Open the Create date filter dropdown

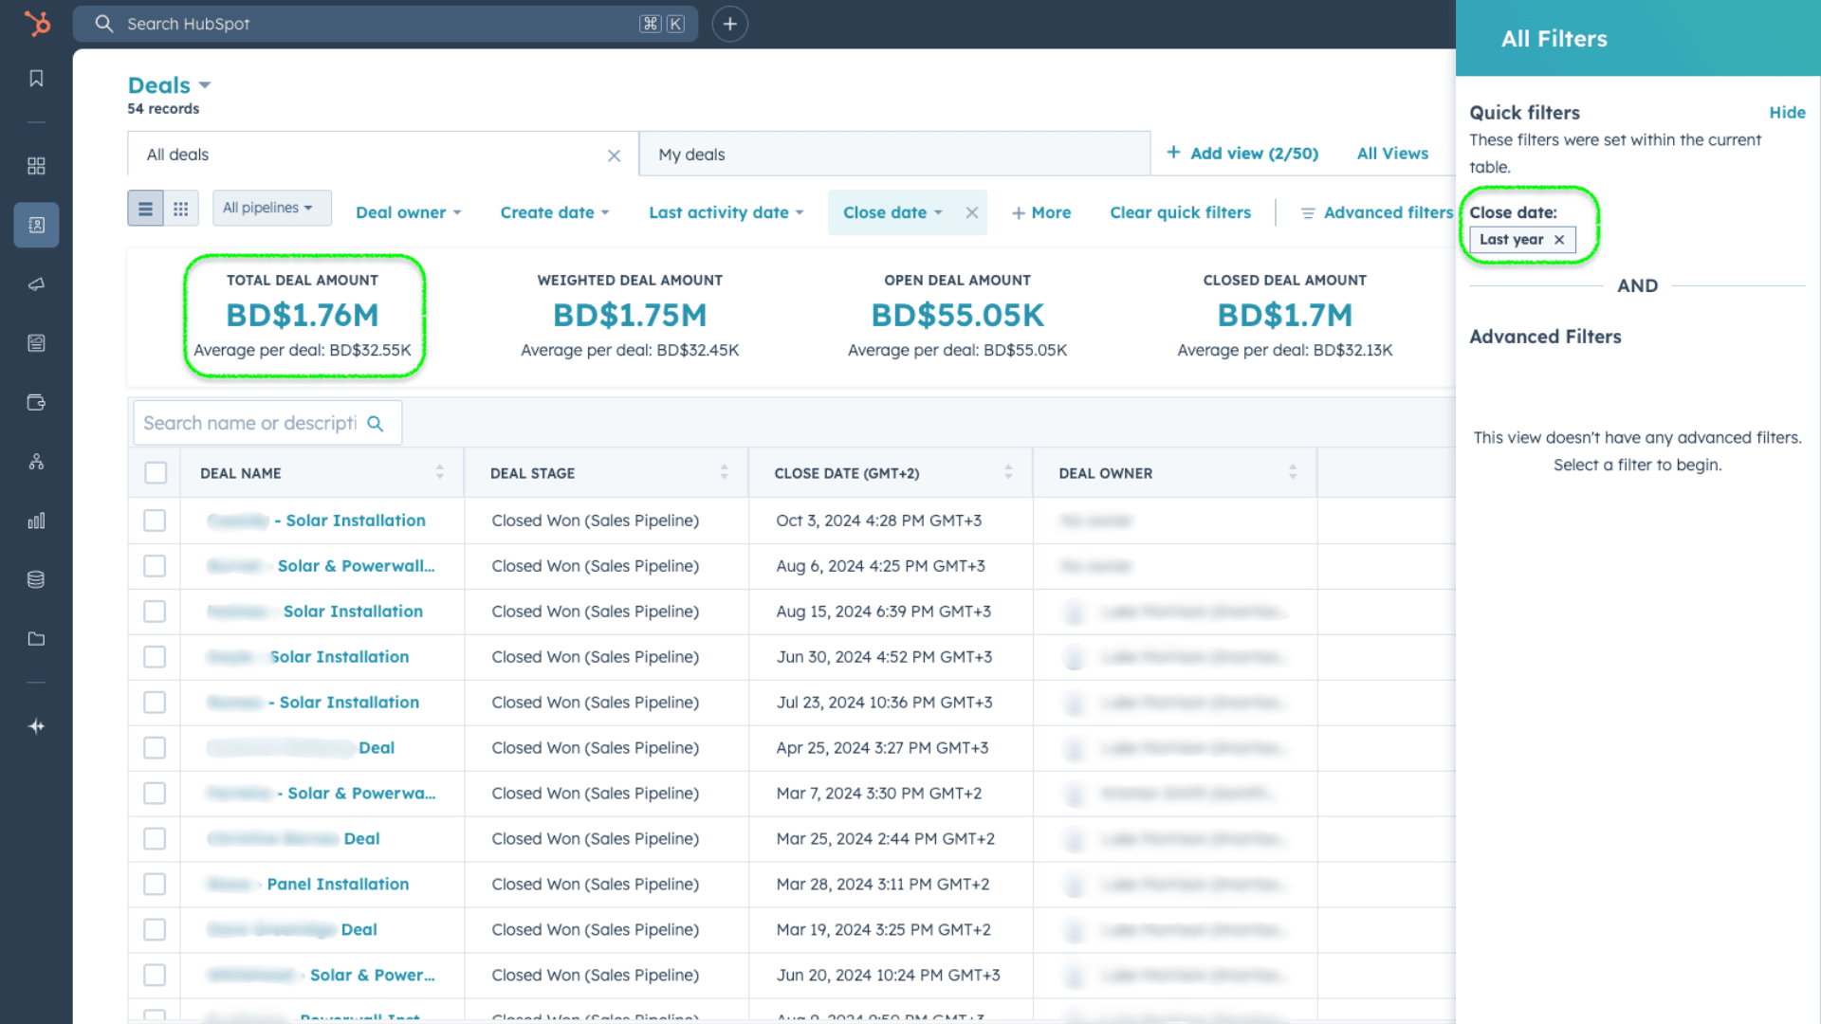tap(555, 213)
